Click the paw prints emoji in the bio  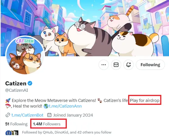coord(100,100)
